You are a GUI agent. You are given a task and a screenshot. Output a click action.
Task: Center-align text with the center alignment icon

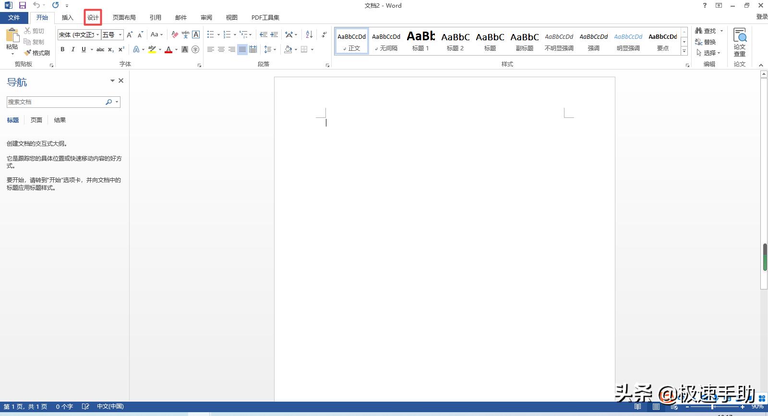[x=221, y=49]
